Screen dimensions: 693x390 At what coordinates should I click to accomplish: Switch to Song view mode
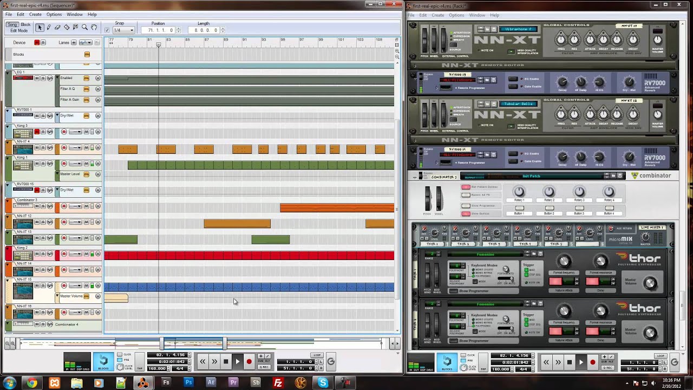[12, 25]
